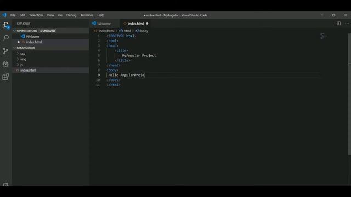Viewport: 351px width, 197px height.
Task: Click the Manage gear icon at bottom
Action: [5, 184]
